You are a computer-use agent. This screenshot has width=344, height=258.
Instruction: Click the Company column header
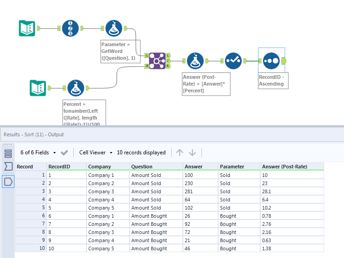(x=108, y=167)
